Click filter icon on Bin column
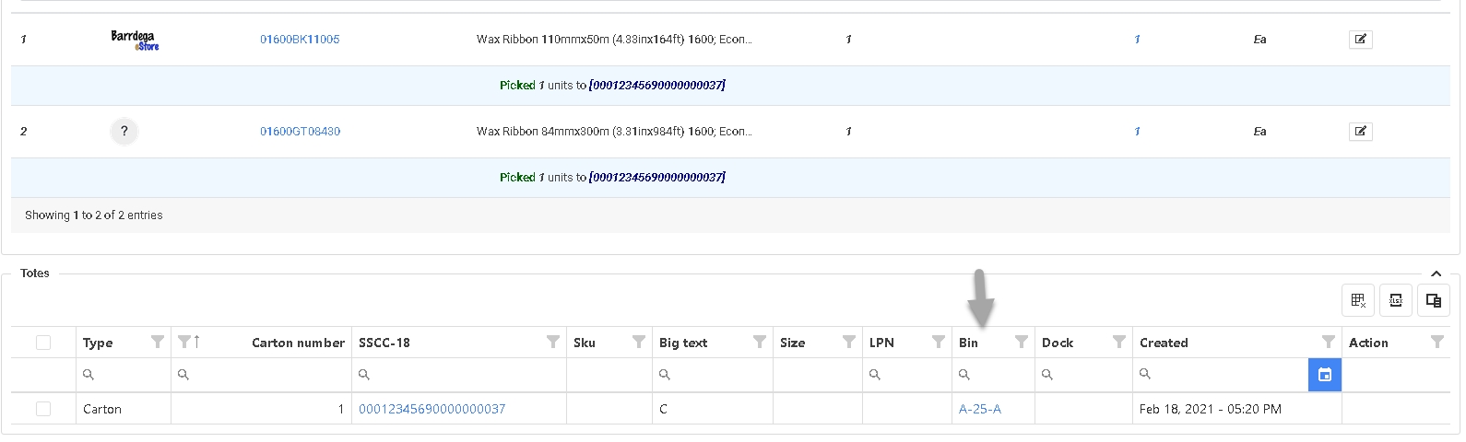1466x442 pixels. point(1021,343)
